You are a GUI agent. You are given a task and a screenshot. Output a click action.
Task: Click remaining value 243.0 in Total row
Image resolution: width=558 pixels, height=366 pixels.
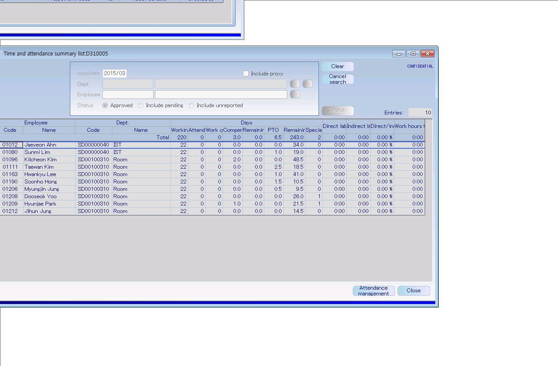click(x=294, y=137)
